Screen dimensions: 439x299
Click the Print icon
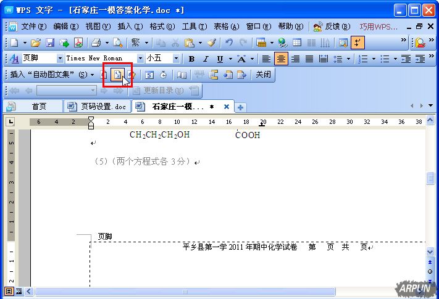tap(96, 43)
